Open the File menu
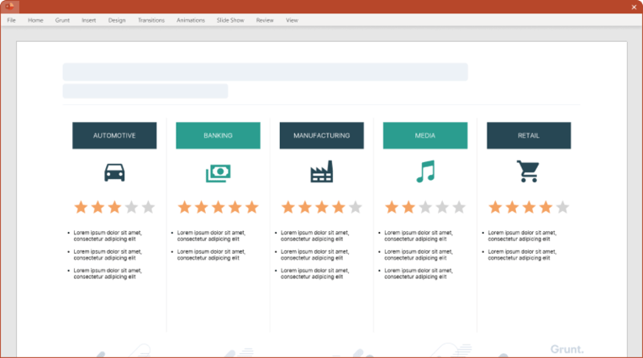 pyautogui.click(x=12, y=20)
